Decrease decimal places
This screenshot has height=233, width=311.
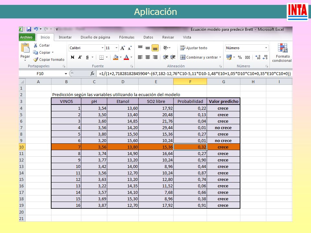coord(265,57)
